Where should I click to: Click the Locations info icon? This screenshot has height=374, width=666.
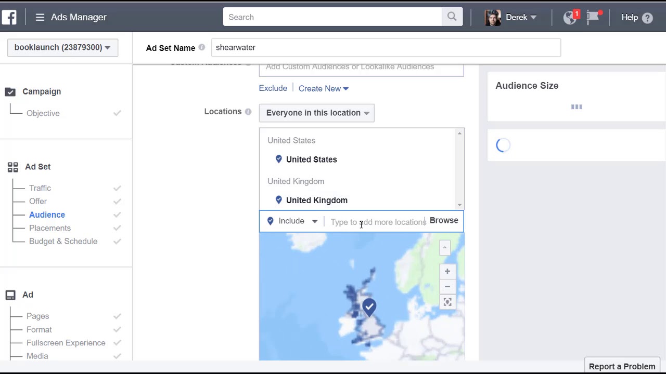tap(248, 112)
